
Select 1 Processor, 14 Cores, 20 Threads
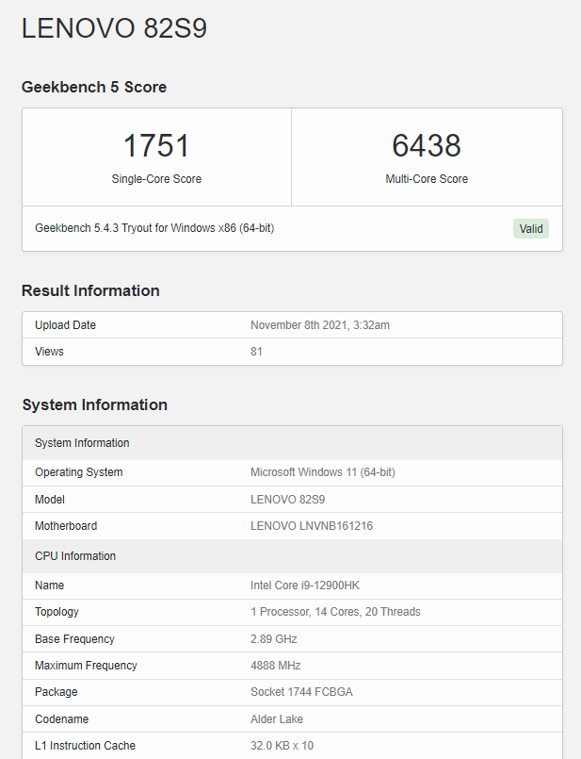click(x=335, y=612)
